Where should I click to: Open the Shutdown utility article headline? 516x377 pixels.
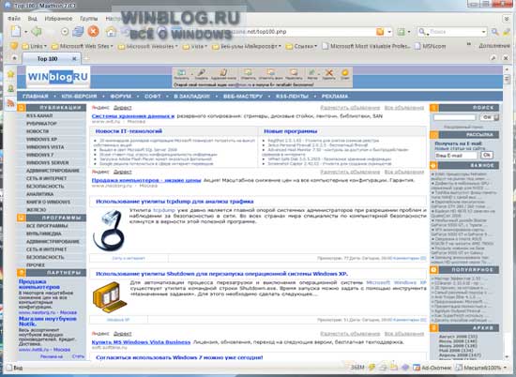pyautogui.click(x=221, y=274)
